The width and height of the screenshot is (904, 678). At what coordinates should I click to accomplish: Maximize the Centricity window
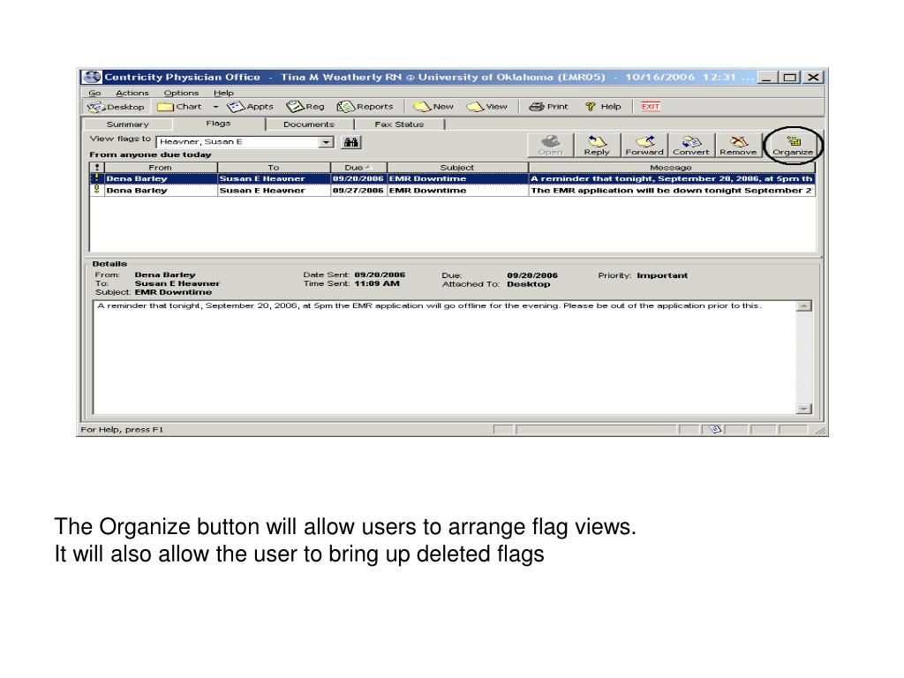click(789, 78)
